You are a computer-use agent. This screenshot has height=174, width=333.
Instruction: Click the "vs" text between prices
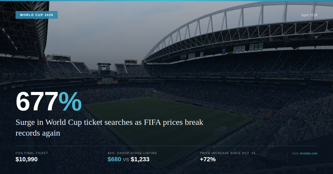pos(126,160)
